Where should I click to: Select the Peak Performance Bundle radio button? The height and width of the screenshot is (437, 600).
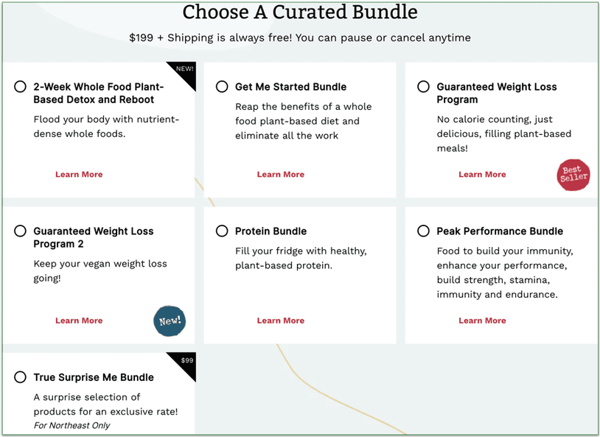(x=423, y=231)
